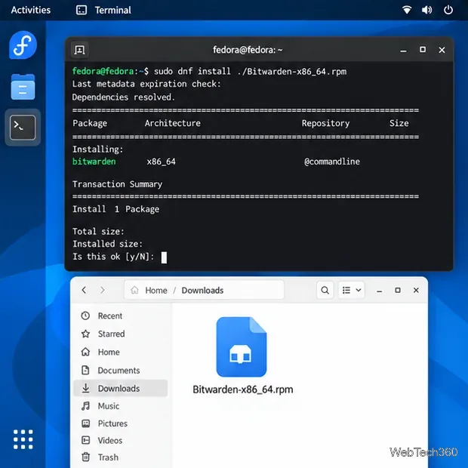Screen dimensions: 468x468
Task: Switch to list view in Files
Action: pos(346,290)
